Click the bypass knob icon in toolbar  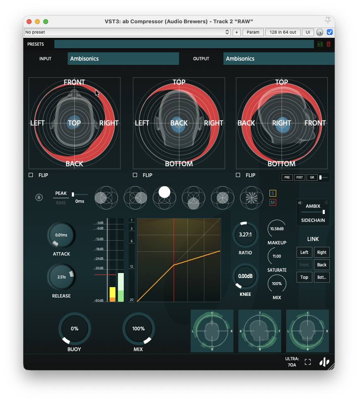[320, 32]
